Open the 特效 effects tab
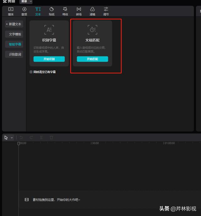 [65, 11]
